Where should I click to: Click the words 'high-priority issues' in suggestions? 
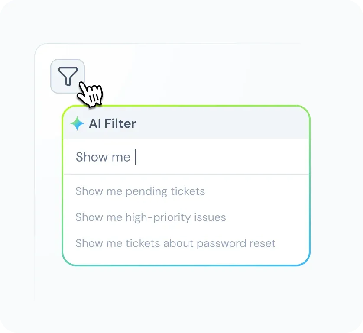point(176,217)
